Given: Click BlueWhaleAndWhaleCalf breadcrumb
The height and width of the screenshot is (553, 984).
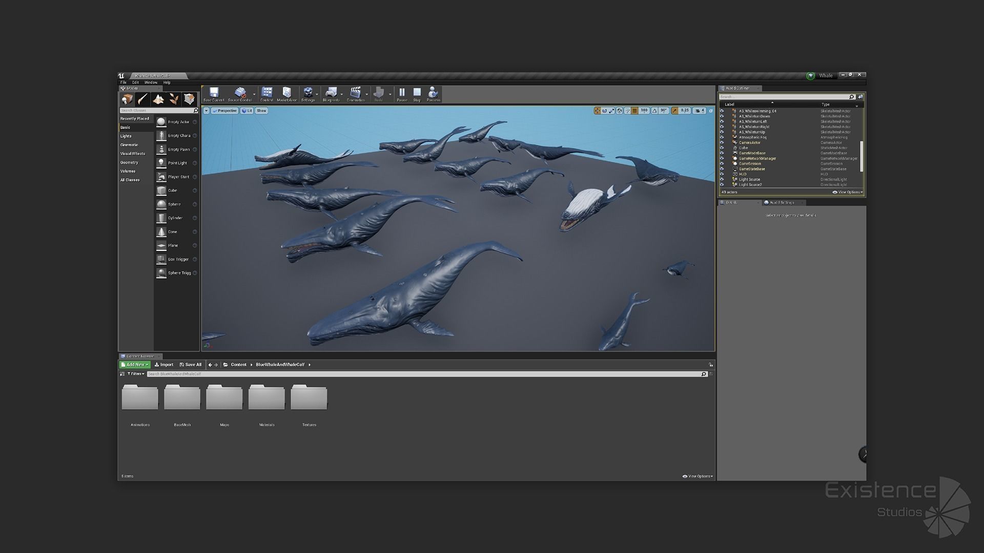Looking at the screenshot, I should 280,365.
